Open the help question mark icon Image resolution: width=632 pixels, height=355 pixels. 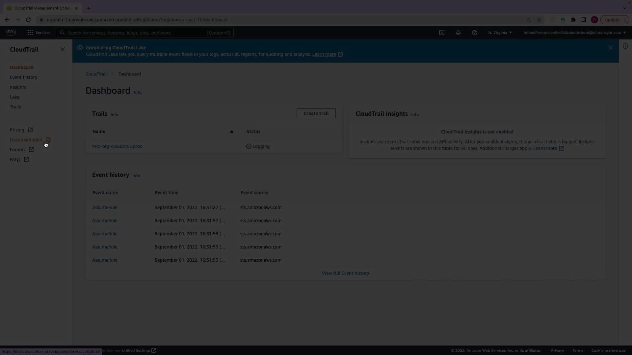[474, 33]
